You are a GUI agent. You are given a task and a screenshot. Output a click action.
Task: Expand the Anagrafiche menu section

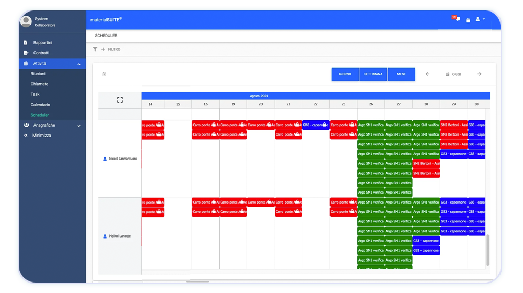[78, 126]
